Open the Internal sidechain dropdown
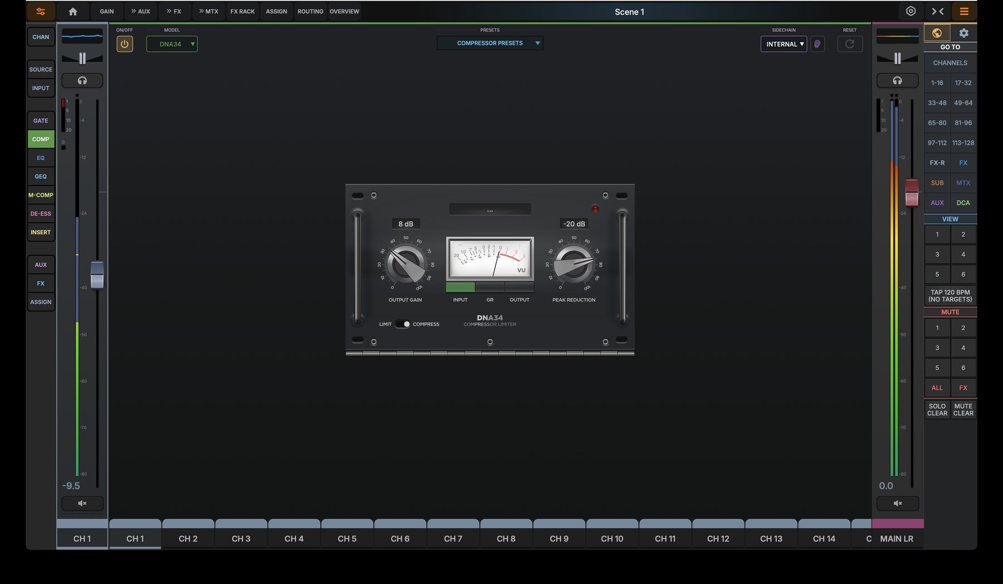The image size is (1003, 584). [x=783, y=44]
